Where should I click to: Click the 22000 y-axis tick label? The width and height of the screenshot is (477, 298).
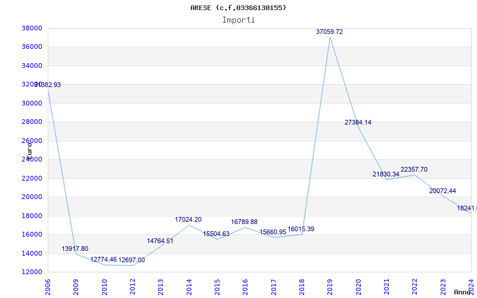point(32,178)
